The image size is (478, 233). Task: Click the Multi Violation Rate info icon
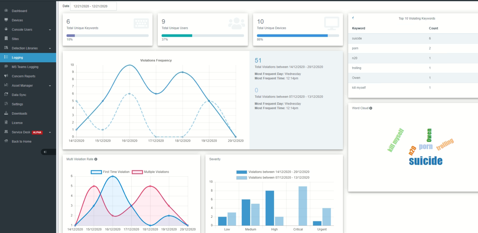[96, 159]
